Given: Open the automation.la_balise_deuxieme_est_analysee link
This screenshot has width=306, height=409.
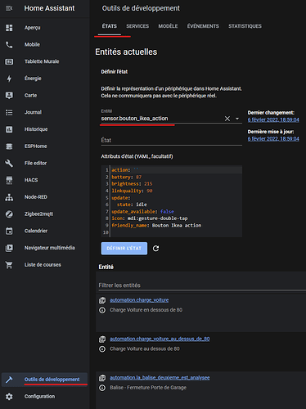Looking at the screenshot, I should 160,378.
